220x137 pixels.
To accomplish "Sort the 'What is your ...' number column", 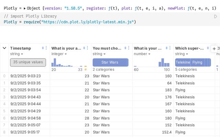I will [166, 48].
